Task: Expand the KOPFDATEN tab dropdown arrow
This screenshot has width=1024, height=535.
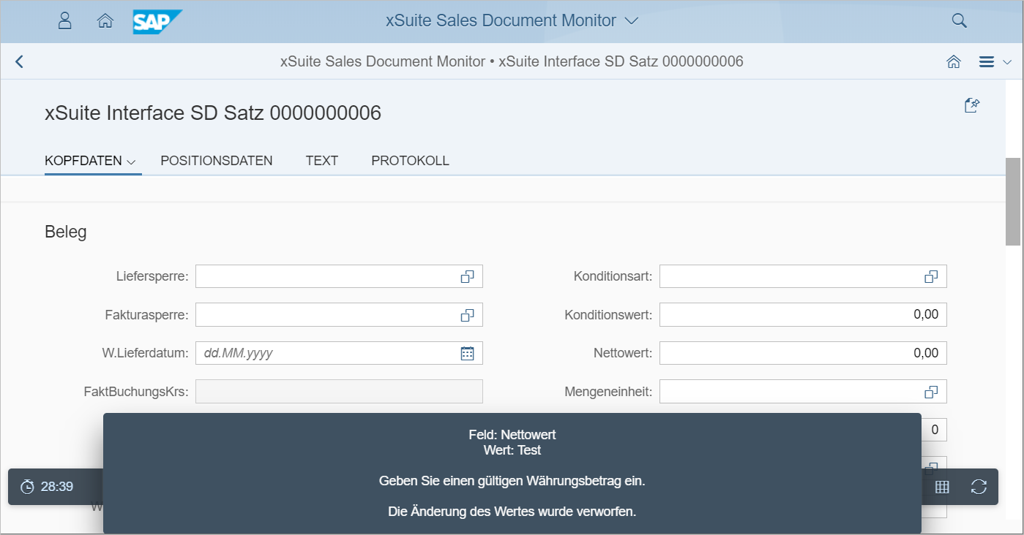Action: tap(132, 162)
